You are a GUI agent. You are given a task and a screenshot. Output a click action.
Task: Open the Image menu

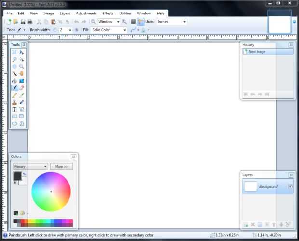[49, 13]
